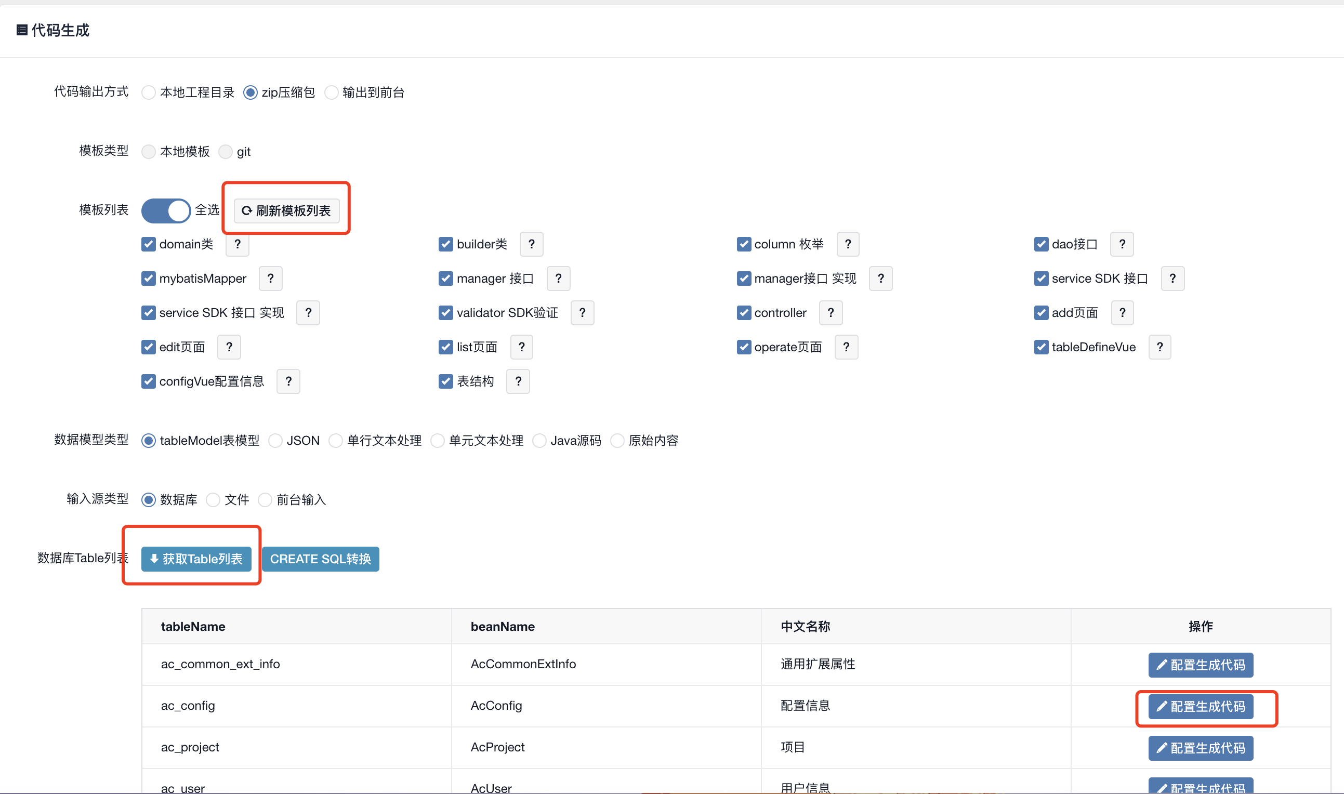Select tableModel表模型 radio option
1344x794 pixels.
(148, 440)
